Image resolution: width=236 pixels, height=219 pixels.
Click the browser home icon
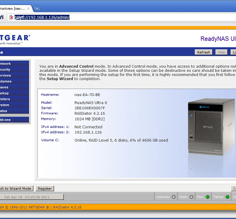pos(1,17)
